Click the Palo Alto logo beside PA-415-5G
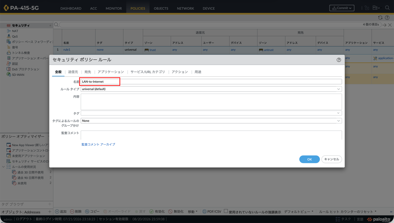 pos(6,8)
